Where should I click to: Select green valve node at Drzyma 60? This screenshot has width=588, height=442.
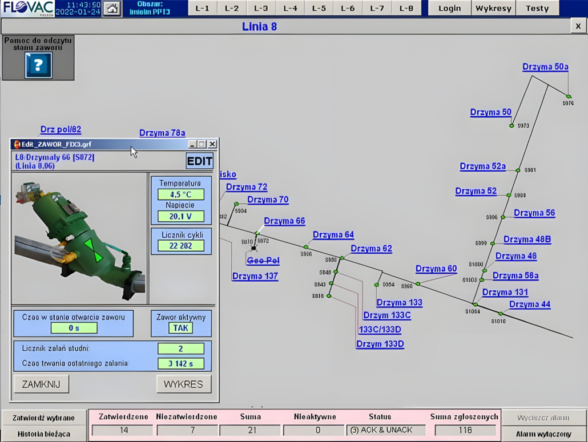click(x=418, y=283)
